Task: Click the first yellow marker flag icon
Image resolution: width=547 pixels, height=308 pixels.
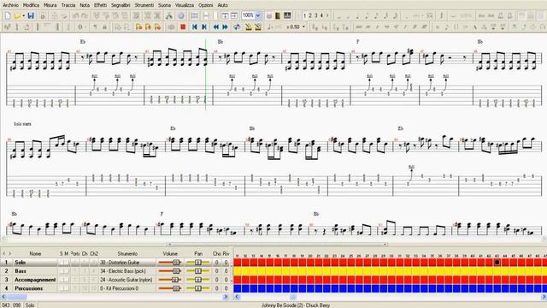Action: pos(138,27)
